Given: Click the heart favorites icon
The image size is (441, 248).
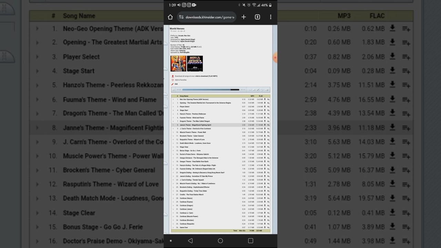Looking at the screenshot, I should click(x=173, y=80).
